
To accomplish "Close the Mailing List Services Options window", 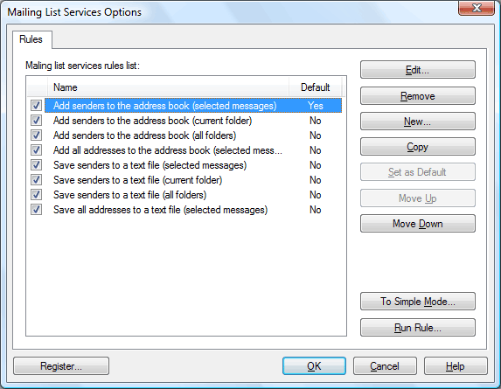I will (477, 8).
